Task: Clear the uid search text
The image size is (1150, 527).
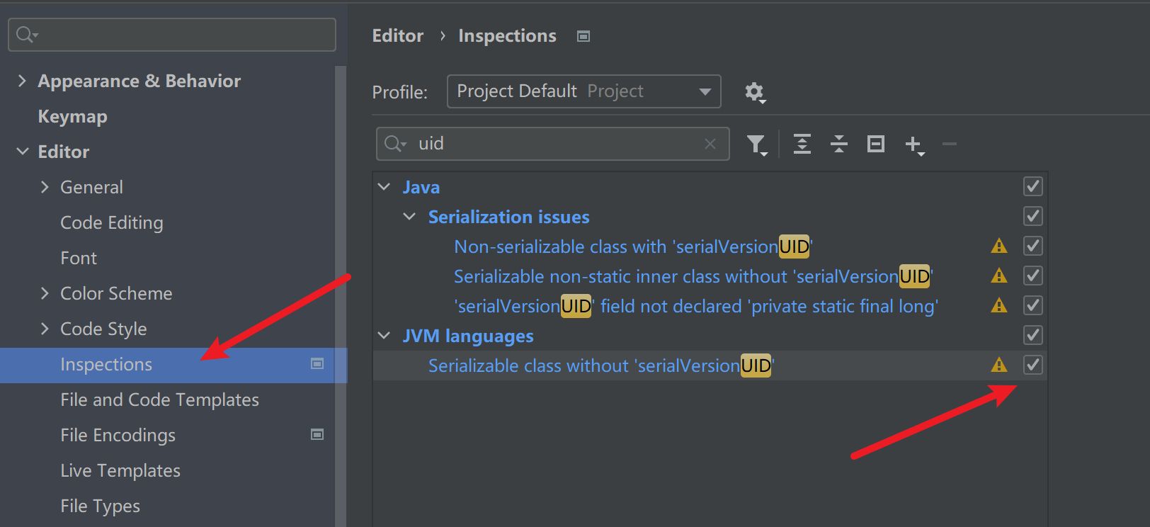Action: coord(710,144)
